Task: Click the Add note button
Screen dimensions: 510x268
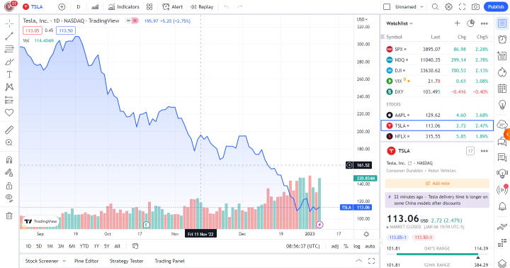Action: point(437,184)
